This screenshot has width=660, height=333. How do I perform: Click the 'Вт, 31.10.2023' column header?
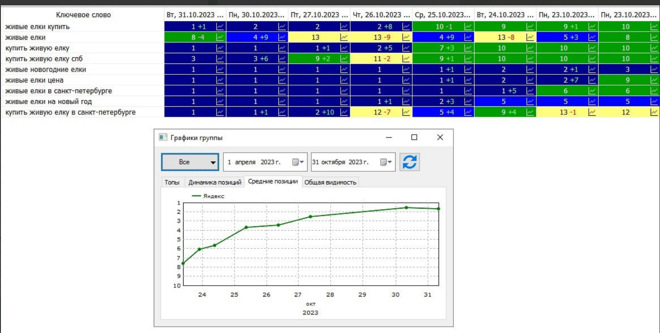tap(194, 15)
